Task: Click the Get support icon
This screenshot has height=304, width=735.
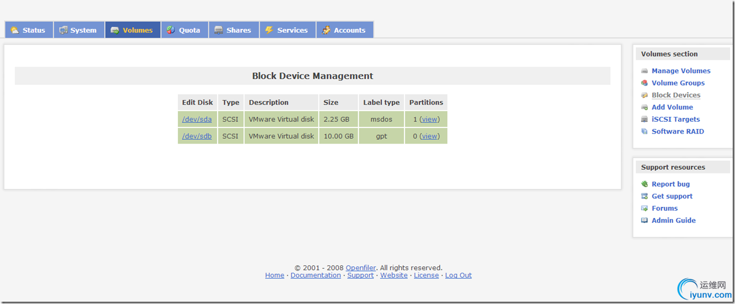Action: 644,197
